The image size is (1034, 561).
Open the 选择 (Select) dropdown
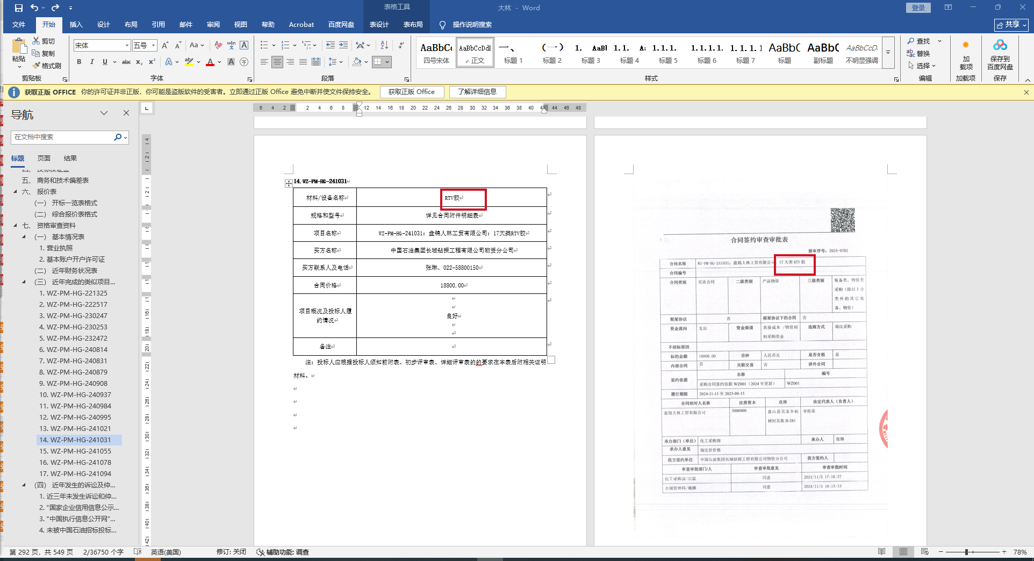pos(922,66)
